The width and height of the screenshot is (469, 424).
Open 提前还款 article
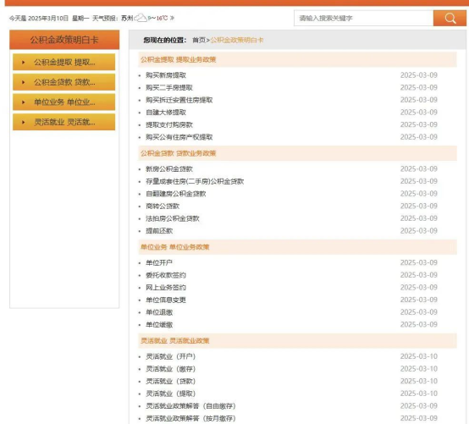point(159,231)
